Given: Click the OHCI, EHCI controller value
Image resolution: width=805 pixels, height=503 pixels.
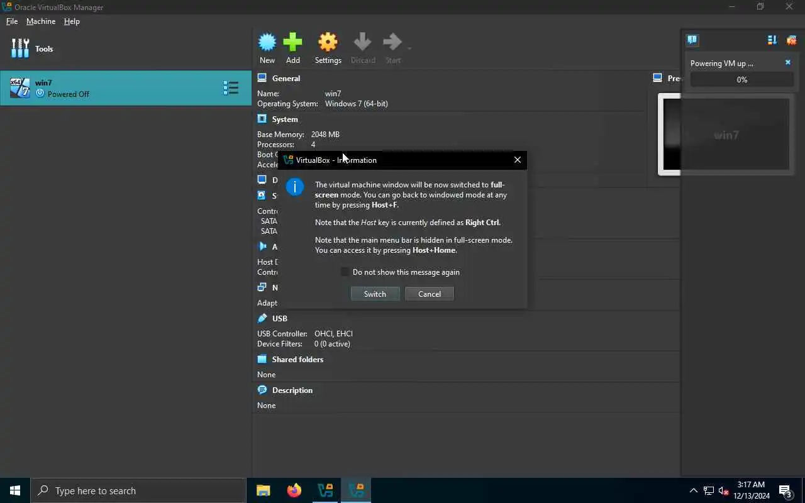Looking at the screenshot, I should click(333, 333).
